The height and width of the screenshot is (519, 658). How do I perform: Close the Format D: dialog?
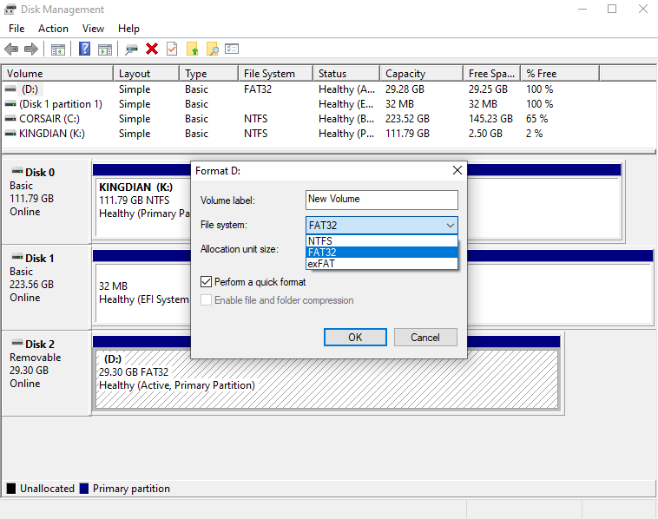(x=457, y=170)
